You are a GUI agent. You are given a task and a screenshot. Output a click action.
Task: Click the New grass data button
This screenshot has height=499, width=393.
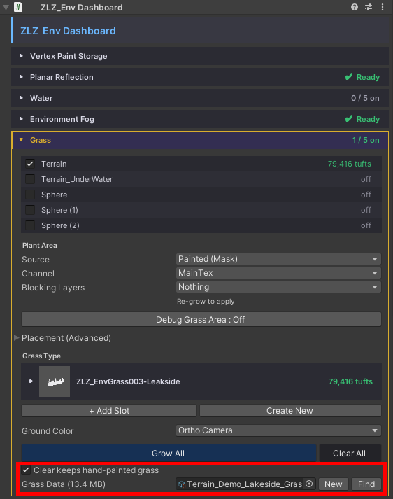pos(334,484)
